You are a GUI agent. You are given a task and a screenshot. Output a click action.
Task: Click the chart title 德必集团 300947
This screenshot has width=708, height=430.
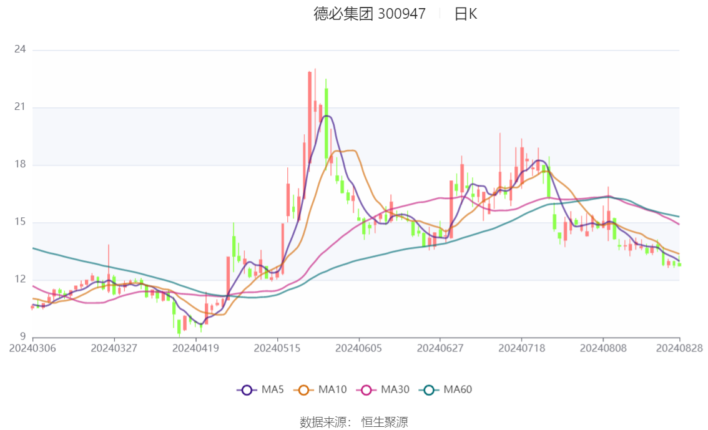point(370,14)
